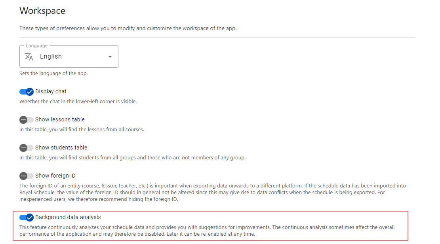The width and height of the screenshot is (440, 244).
Task: Click the Background data analysis label
Action: pos(68,217)
